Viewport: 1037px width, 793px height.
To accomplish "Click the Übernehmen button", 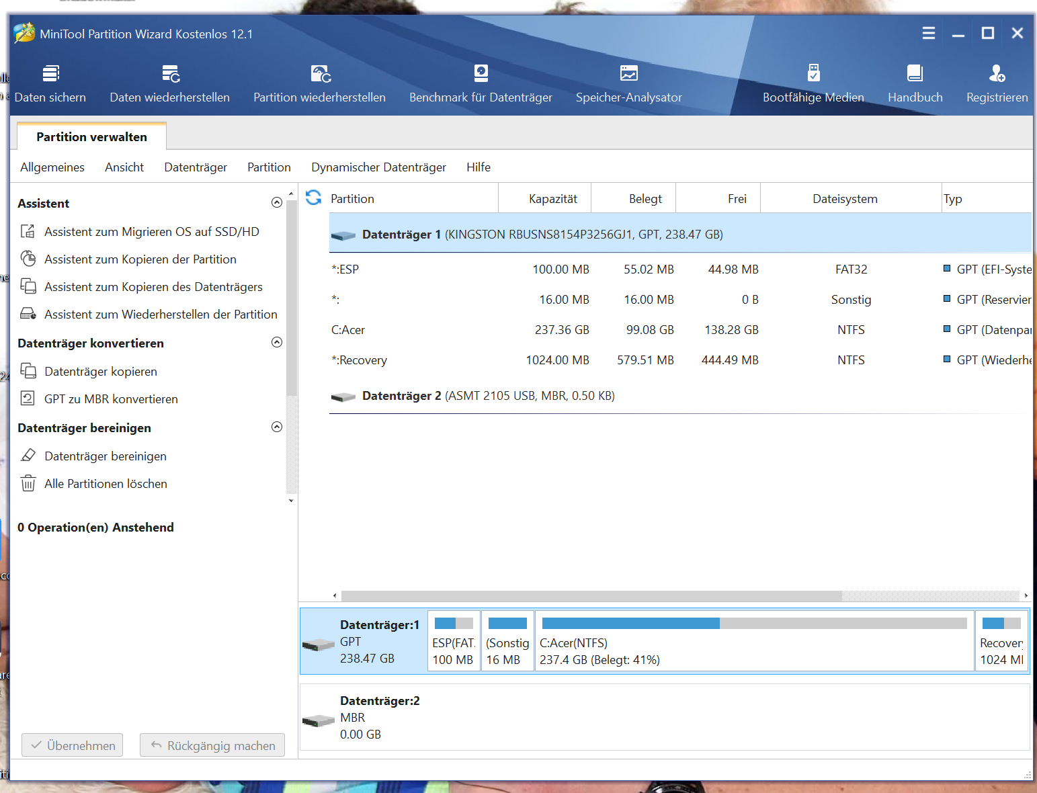I will [73, 745].
